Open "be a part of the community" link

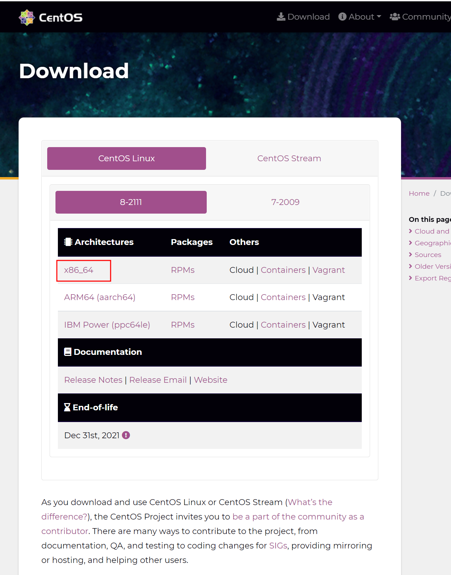[298, 517]
